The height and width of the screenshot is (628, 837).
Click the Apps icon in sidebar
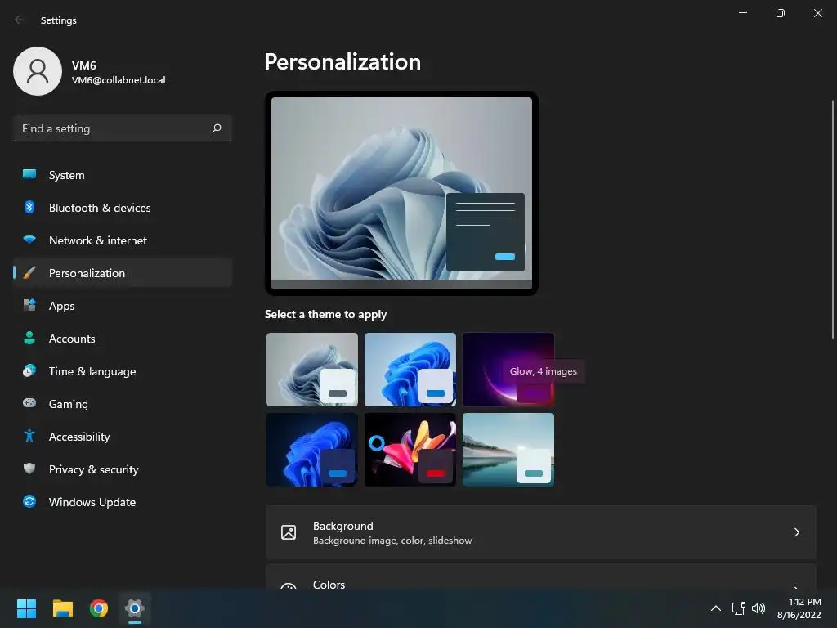[29, 306]
